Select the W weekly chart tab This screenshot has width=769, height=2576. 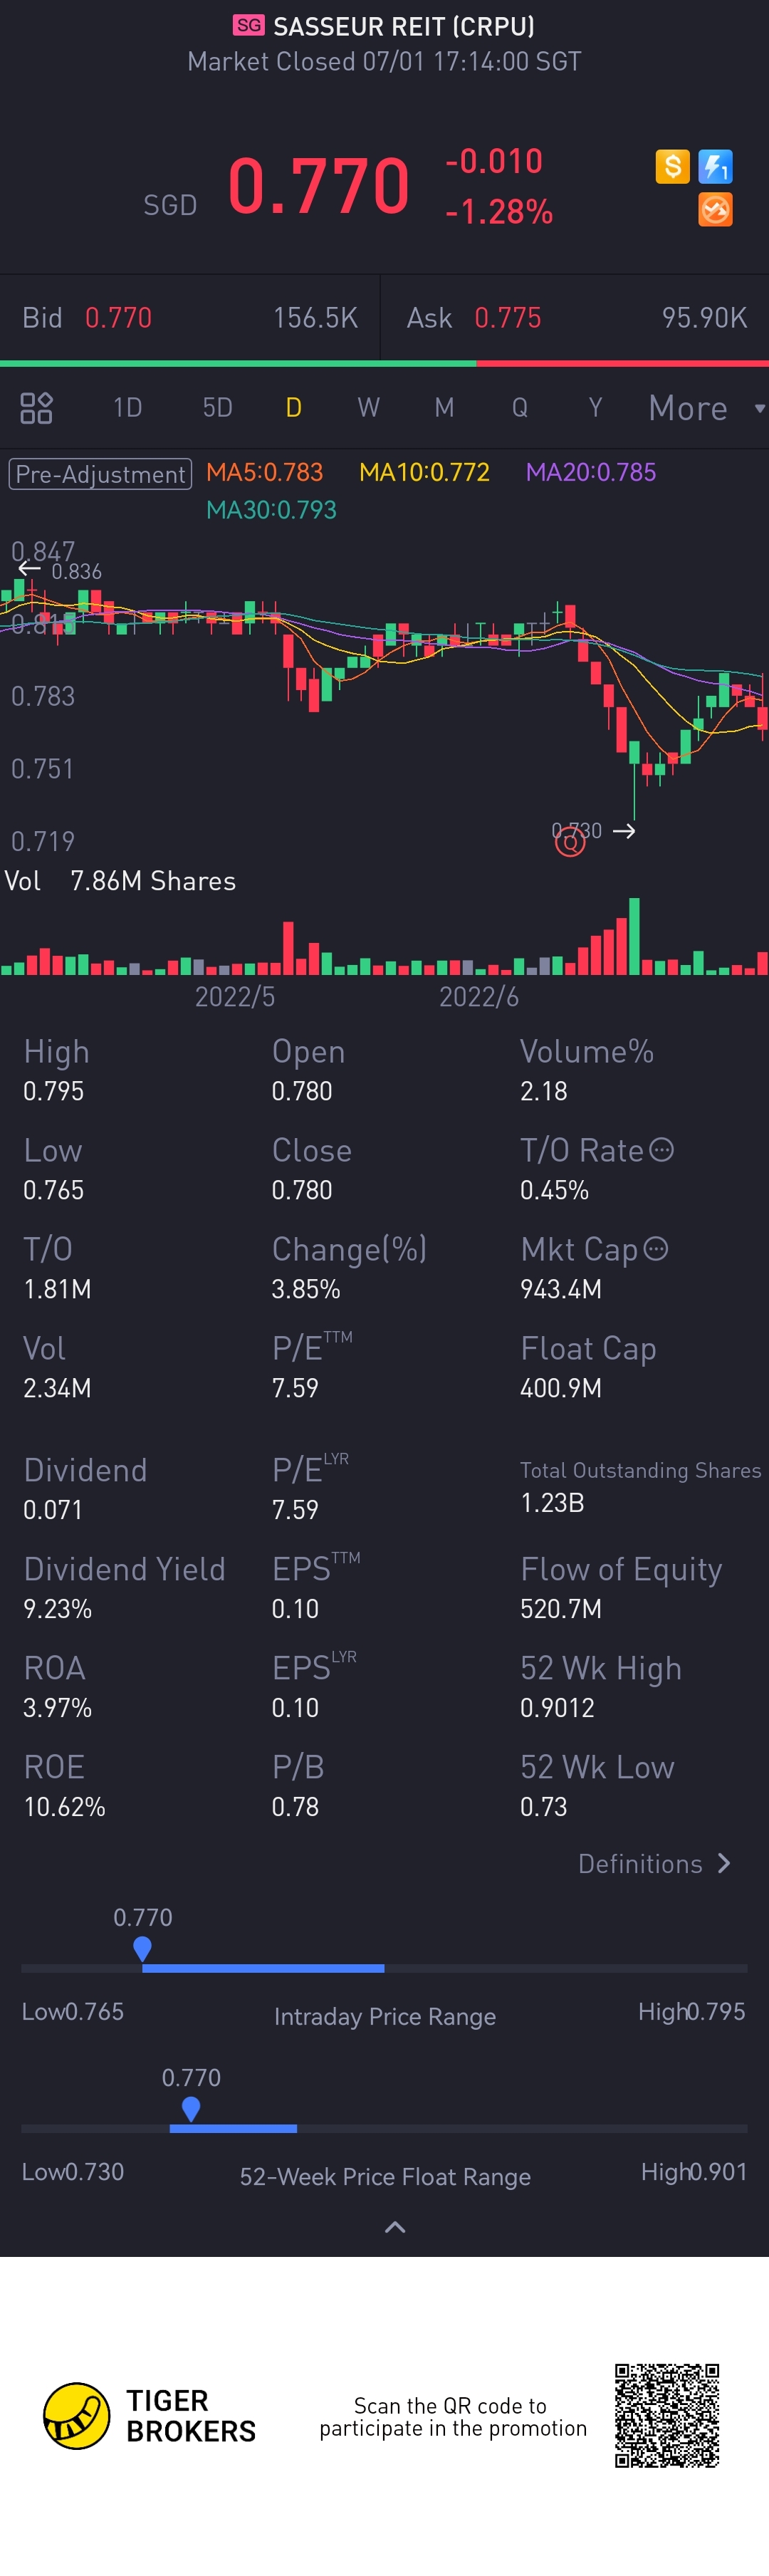[x=368, y=408]
